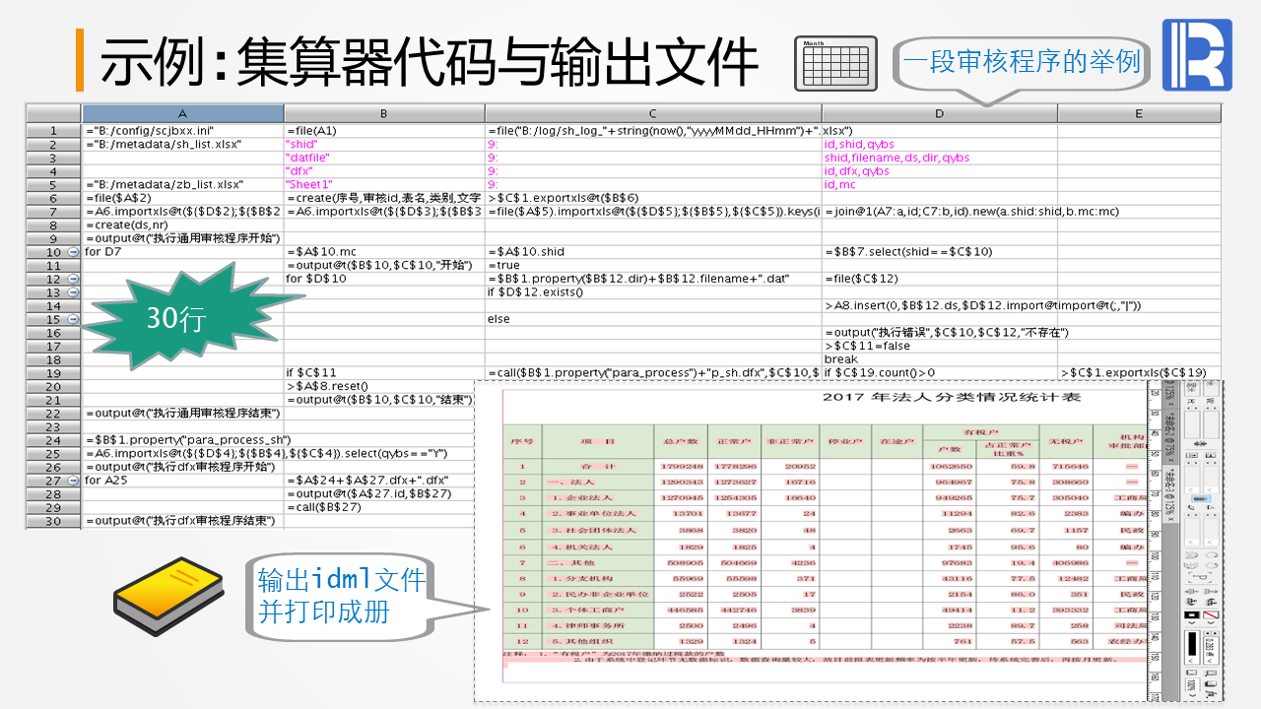Image resolution: width=1261 pixels, height=709 pixels.
Task: Click the 'id,shid,qybs' cell
Action: tap(940, 144)
